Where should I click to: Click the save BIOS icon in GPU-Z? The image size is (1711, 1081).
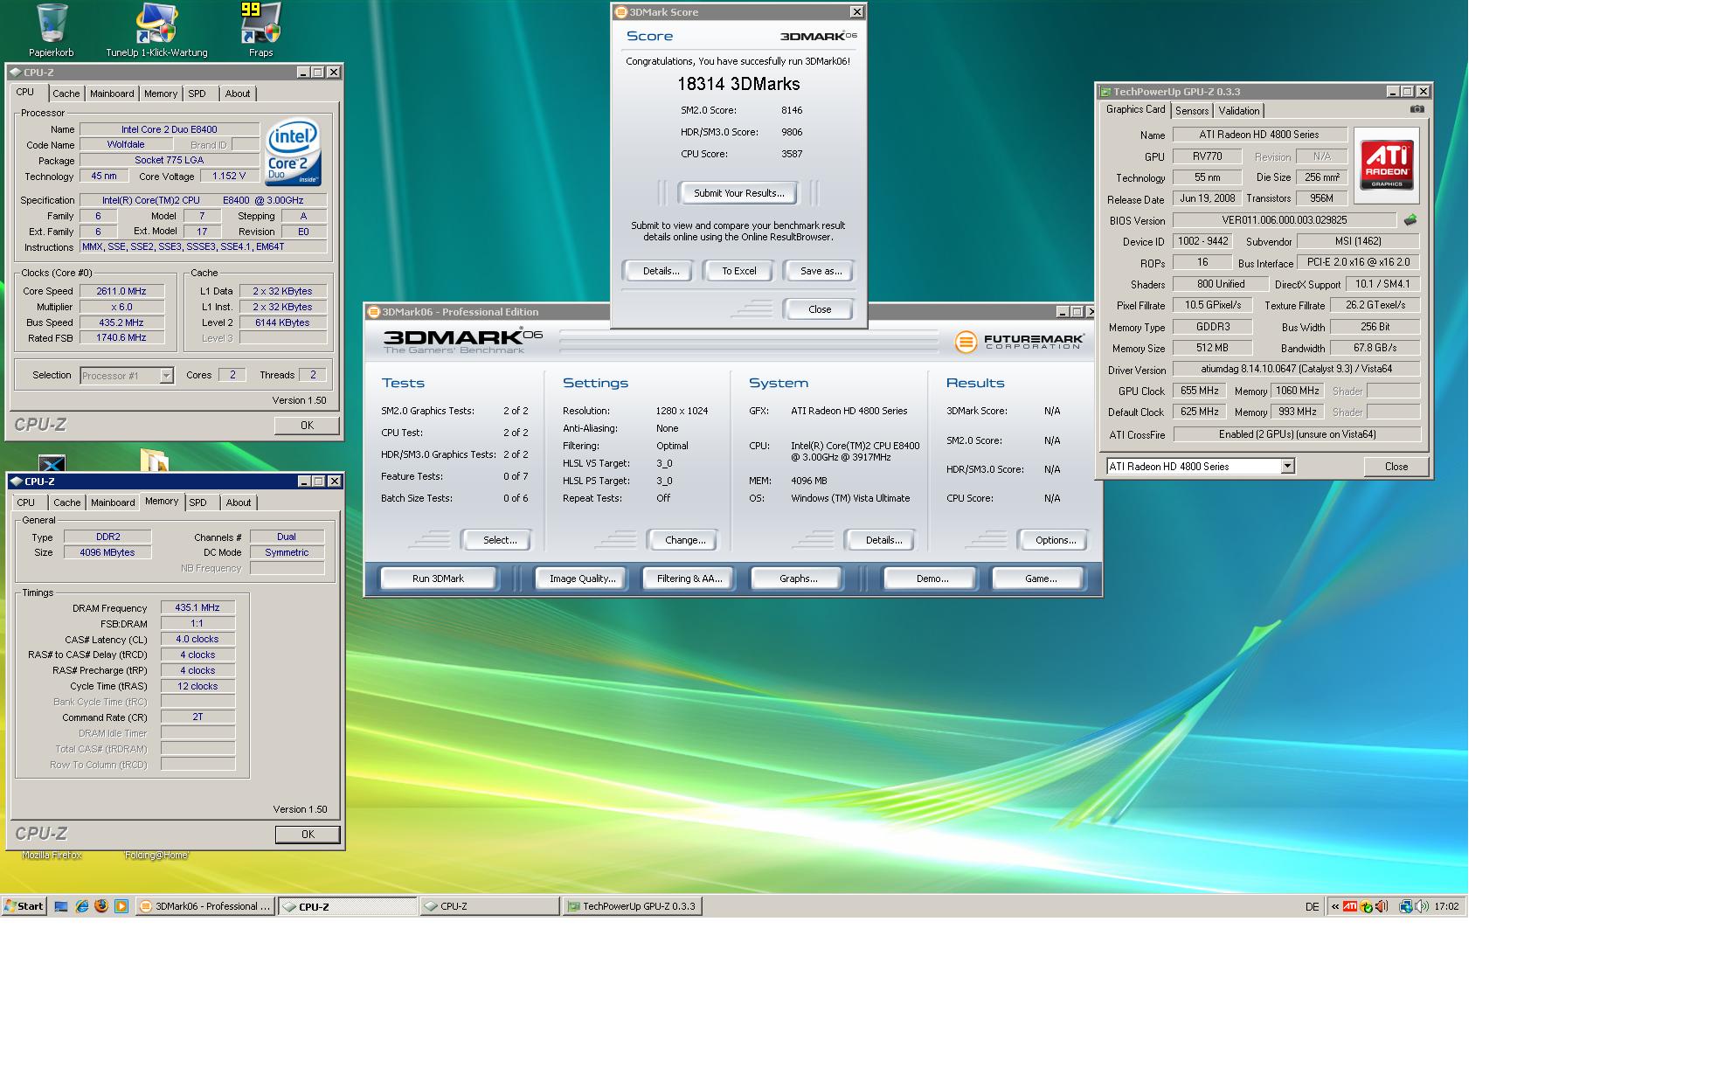[x=1410, y=220]
